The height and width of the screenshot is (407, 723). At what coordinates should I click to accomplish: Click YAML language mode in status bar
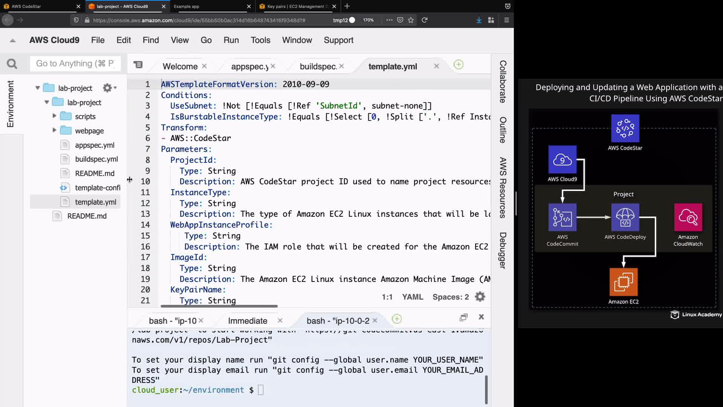tap(412, 297)
